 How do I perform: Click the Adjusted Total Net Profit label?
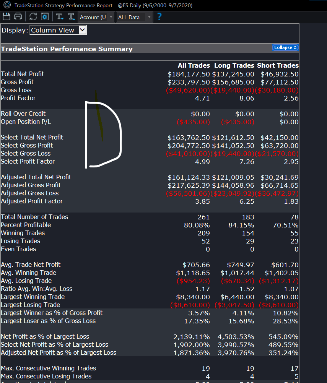coord(36,177)
